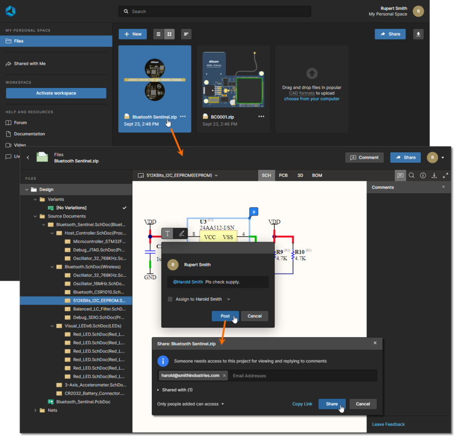Post the comment mentioning Harold Smith

[225, 316]
